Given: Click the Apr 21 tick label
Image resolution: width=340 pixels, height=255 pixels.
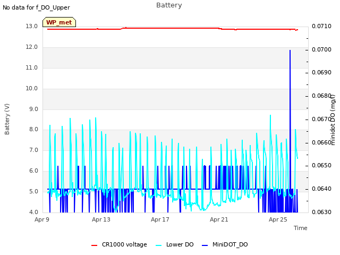Looking at the screenshot, I should [219, 219].
